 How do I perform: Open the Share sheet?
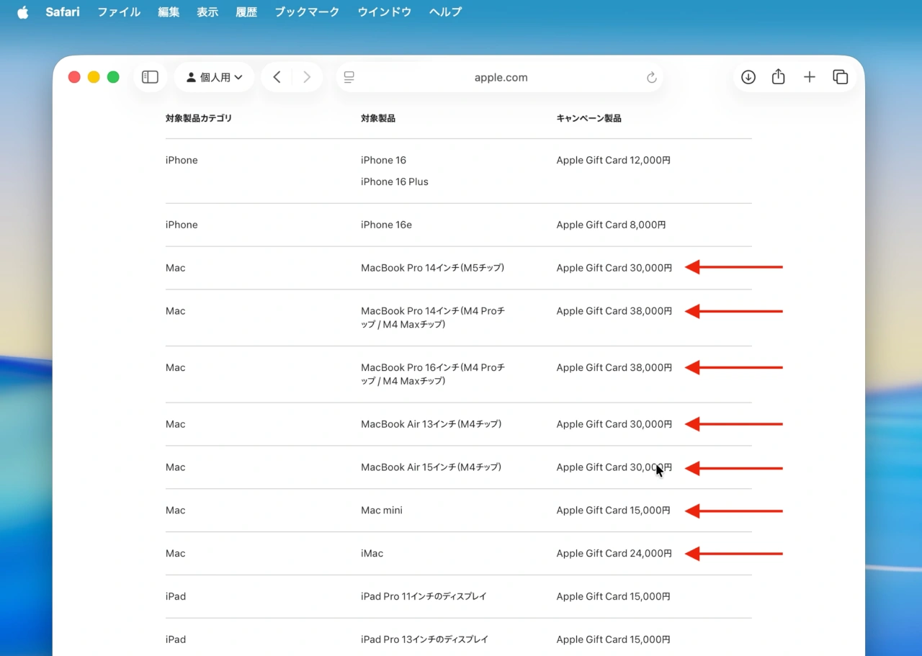point(778,77)
